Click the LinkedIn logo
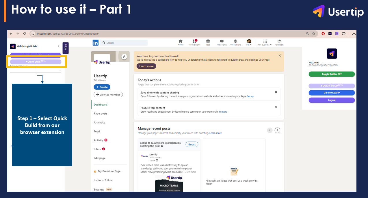Image resolution: width=368 pixels, height=198 pixels. coord(95,43)
